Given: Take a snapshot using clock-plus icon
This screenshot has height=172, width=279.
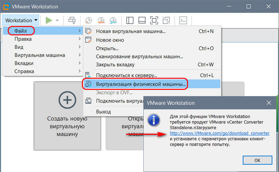Looking at the screenshot, I should pyautogui.click(x=89, y=21).
